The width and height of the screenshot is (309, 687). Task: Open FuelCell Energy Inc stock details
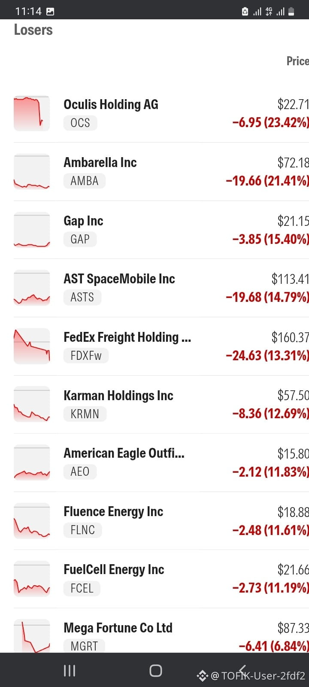click(161, 579)
